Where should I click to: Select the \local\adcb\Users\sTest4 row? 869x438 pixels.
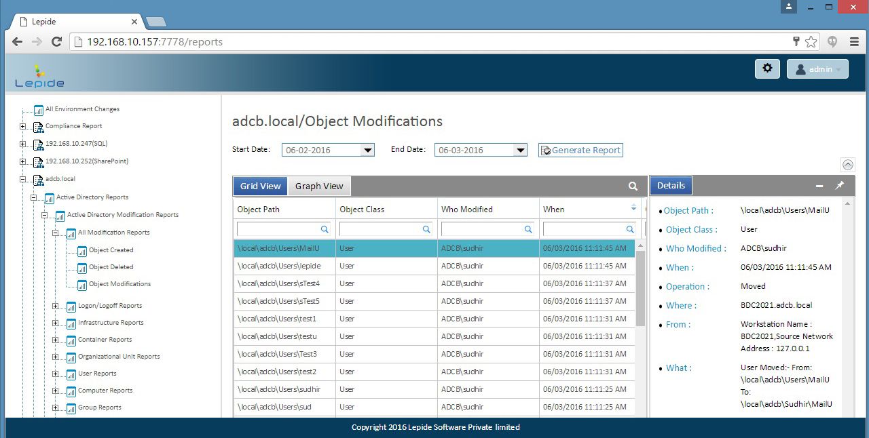[x=434, y=283]
